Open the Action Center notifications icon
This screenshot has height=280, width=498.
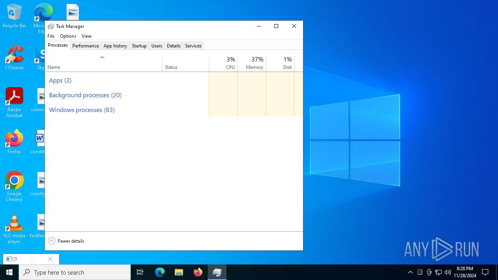[485, 272]
